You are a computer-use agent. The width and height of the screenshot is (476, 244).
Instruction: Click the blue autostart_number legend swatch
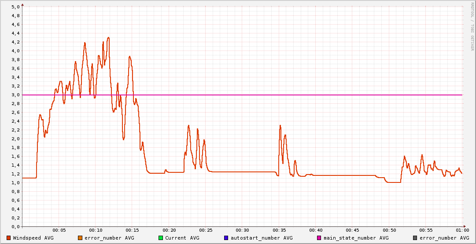click(226, 238)
